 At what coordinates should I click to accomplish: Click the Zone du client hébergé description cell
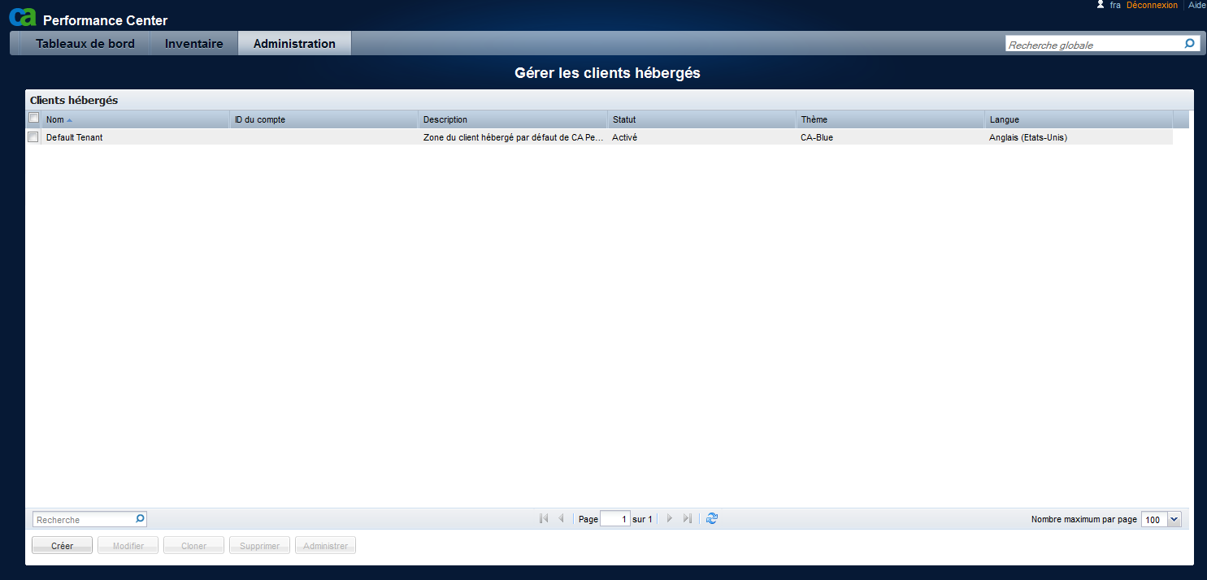coord(514,137)
